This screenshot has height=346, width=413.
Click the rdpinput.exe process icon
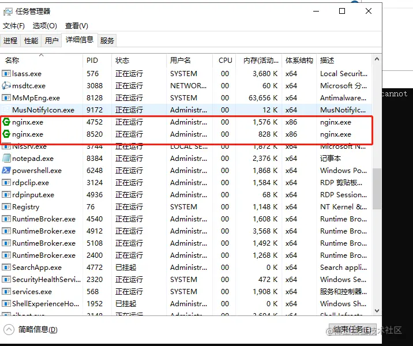6,194
